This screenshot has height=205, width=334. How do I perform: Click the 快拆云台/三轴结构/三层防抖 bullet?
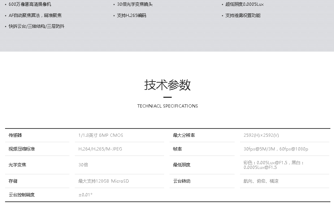coord(37,26)
